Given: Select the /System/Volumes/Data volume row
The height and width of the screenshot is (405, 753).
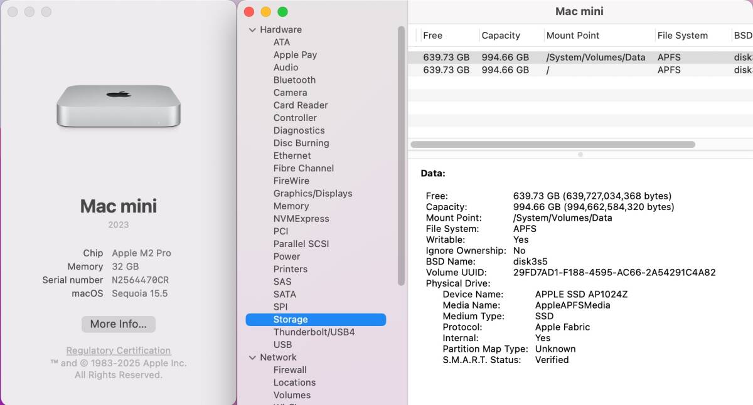Looking at the screenshot, I should [x=580, y=57].
